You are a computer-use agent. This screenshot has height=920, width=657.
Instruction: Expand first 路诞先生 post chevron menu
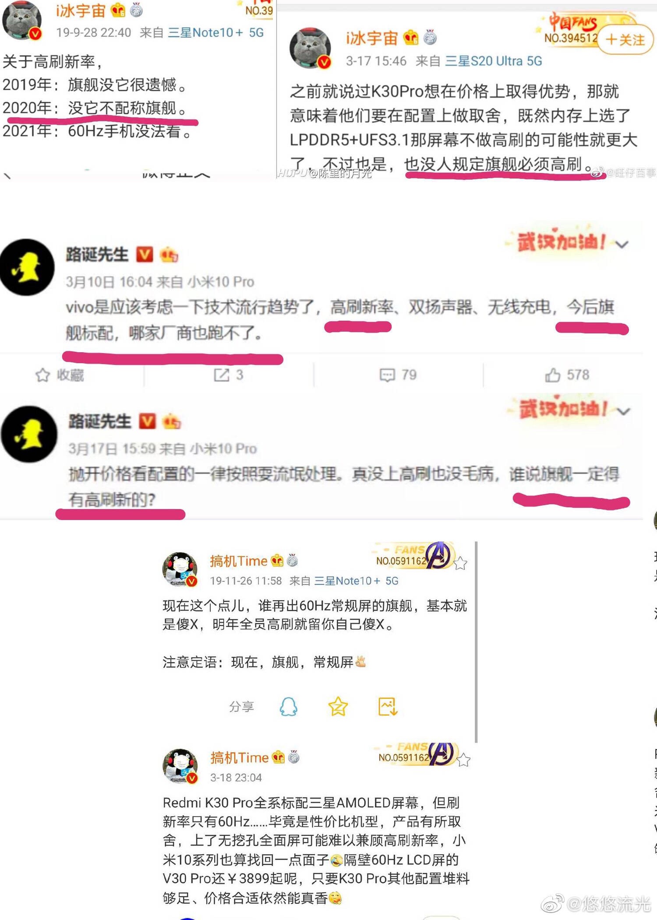(622, 244)
